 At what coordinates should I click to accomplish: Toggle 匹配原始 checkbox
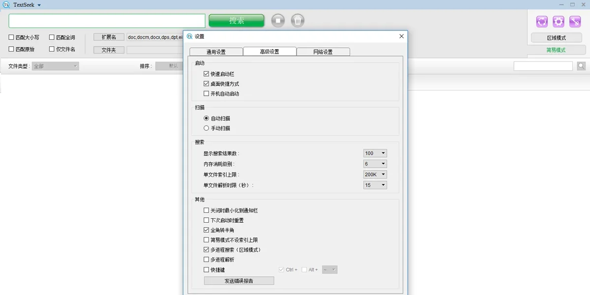pyautogui.click(x=11, y=49)
